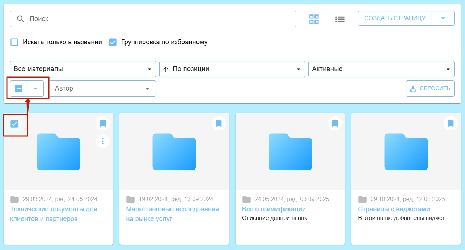Click the Все о геймификации folder image
The height and width of the screenshot is (250, 465).
click(290, 152)
